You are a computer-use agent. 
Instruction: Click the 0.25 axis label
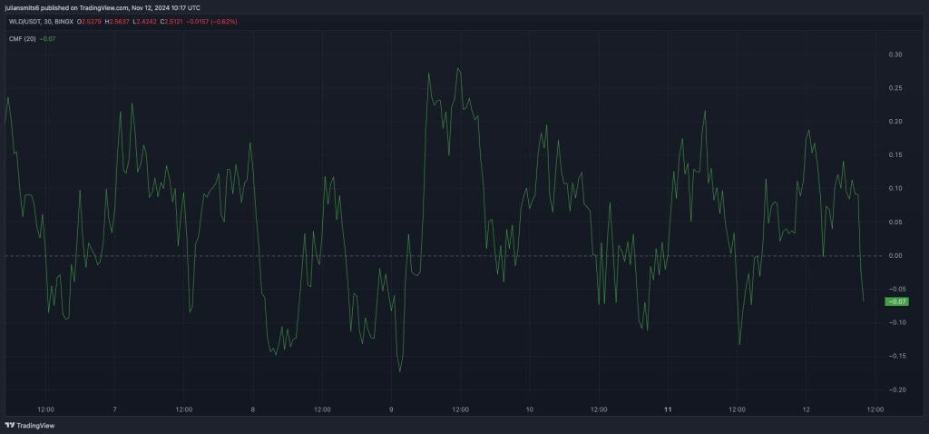tap(895, 88)
